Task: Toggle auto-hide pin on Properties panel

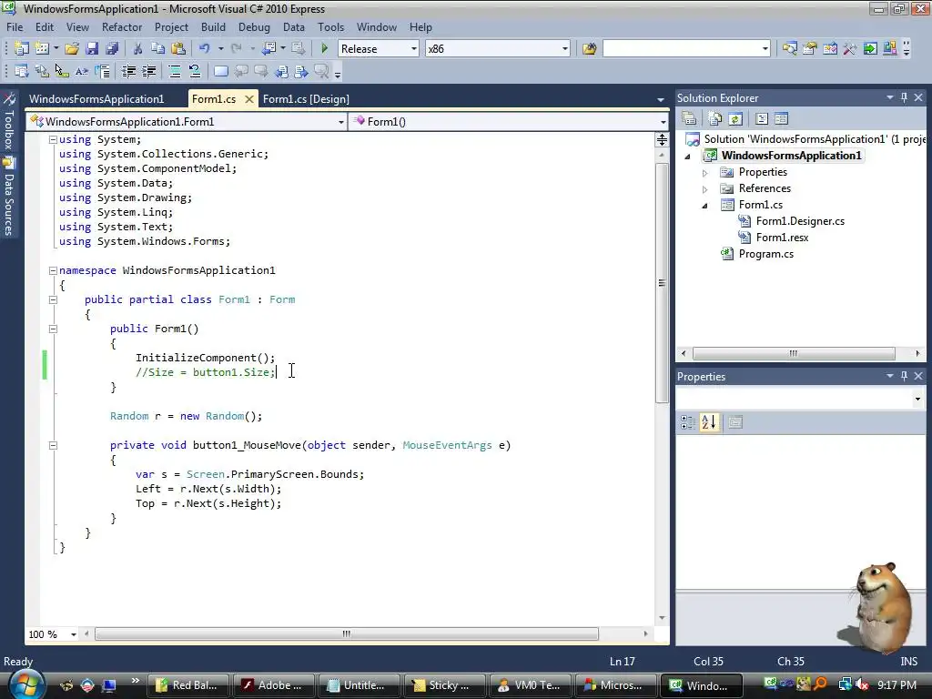Action: pyautogui.click(x=904, y=376)
